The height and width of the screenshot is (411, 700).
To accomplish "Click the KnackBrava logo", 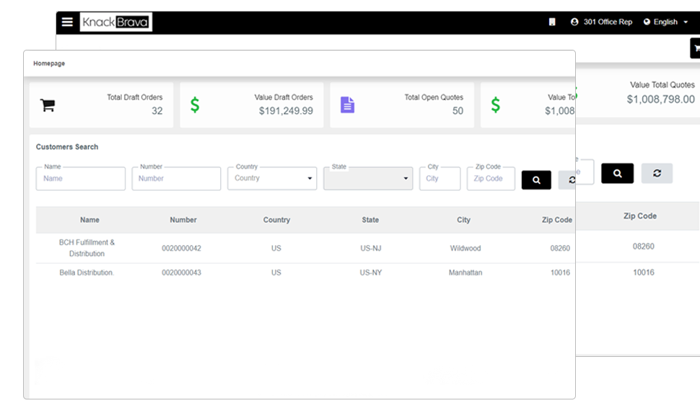I will (x=115, y=22).
